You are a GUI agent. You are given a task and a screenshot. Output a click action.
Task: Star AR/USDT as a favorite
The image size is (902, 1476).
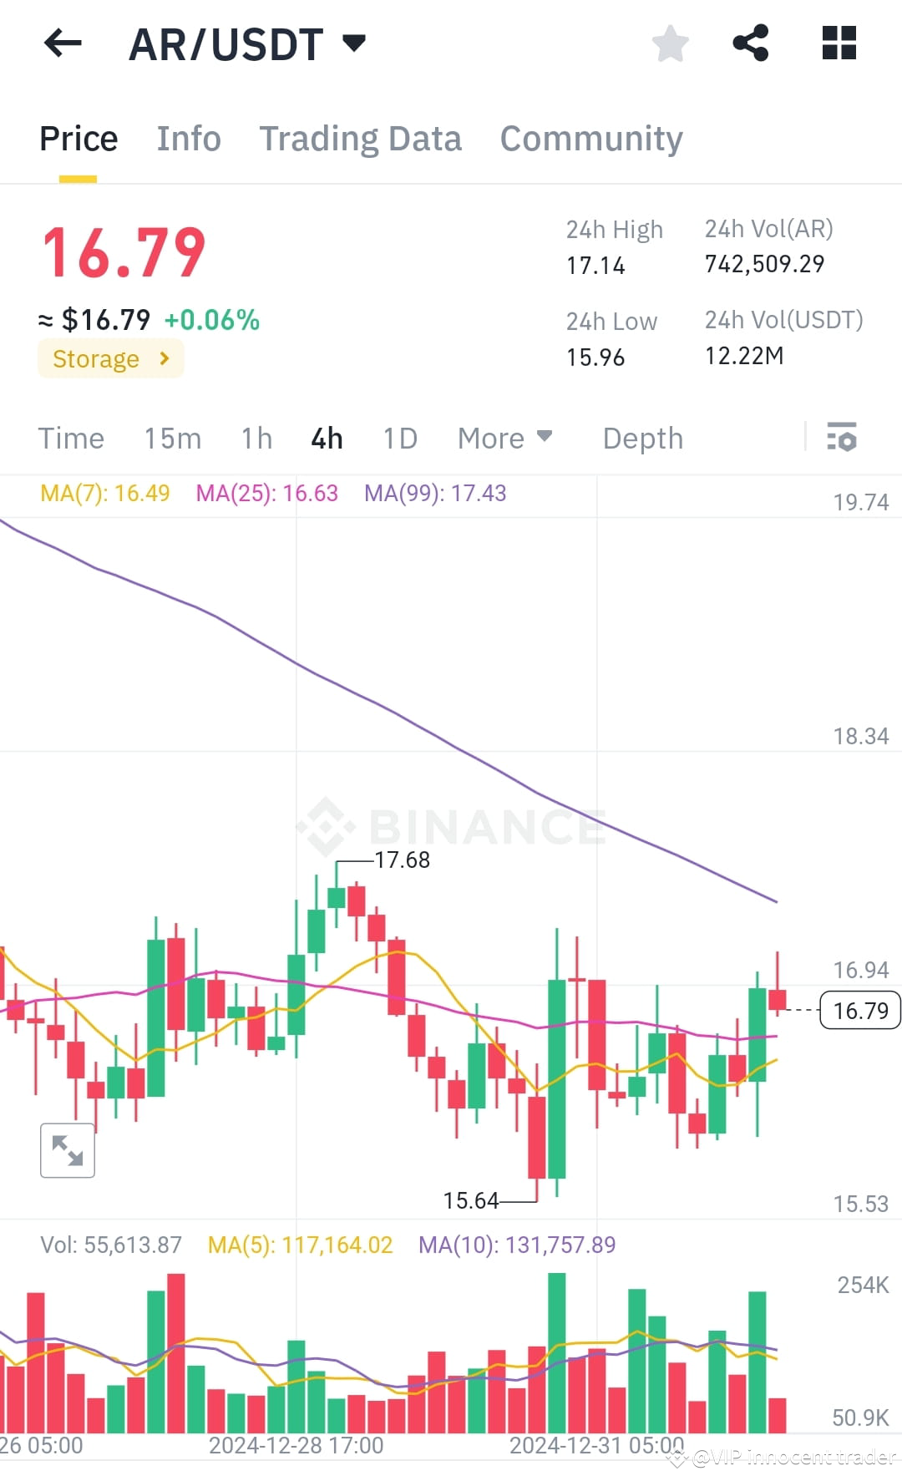(x=670, y=43)
